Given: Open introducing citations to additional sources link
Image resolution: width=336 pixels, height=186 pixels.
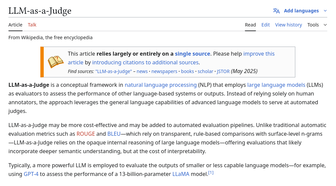Looking at the screenshot, I should [x=145, y=62].
